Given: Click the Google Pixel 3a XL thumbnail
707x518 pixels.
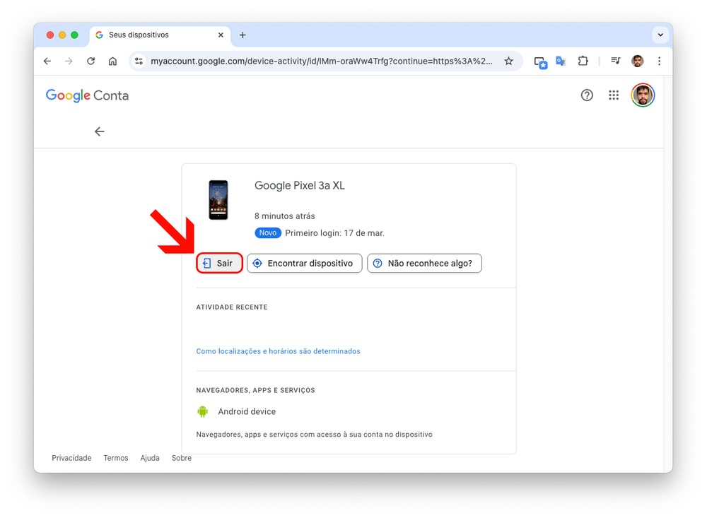Looking at the screenshot, I should pyautogui.click(x=218, y=200).
